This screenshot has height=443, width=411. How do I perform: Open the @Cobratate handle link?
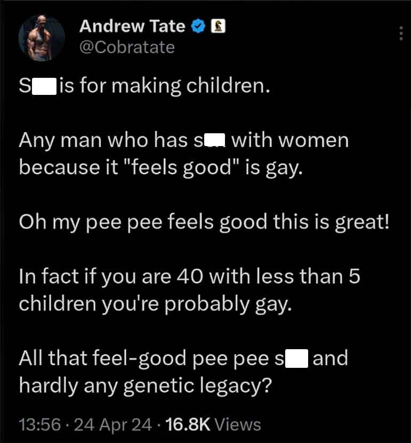point(127,47)
